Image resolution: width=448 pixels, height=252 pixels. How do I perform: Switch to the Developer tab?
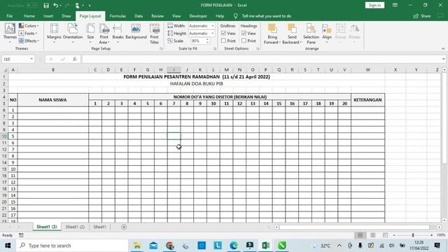198,16
